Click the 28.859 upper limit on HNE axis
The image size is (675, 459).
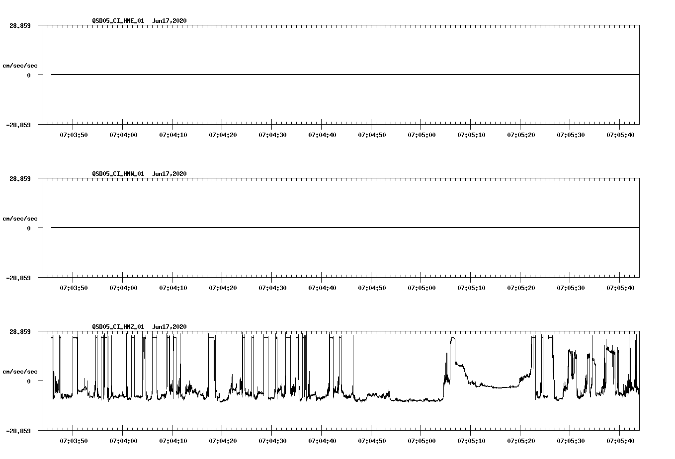pos(20,25)
